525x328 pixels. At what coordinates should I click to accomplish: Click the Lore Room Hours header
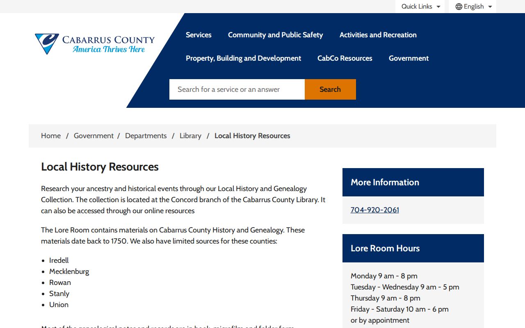[x=413, y=248]
